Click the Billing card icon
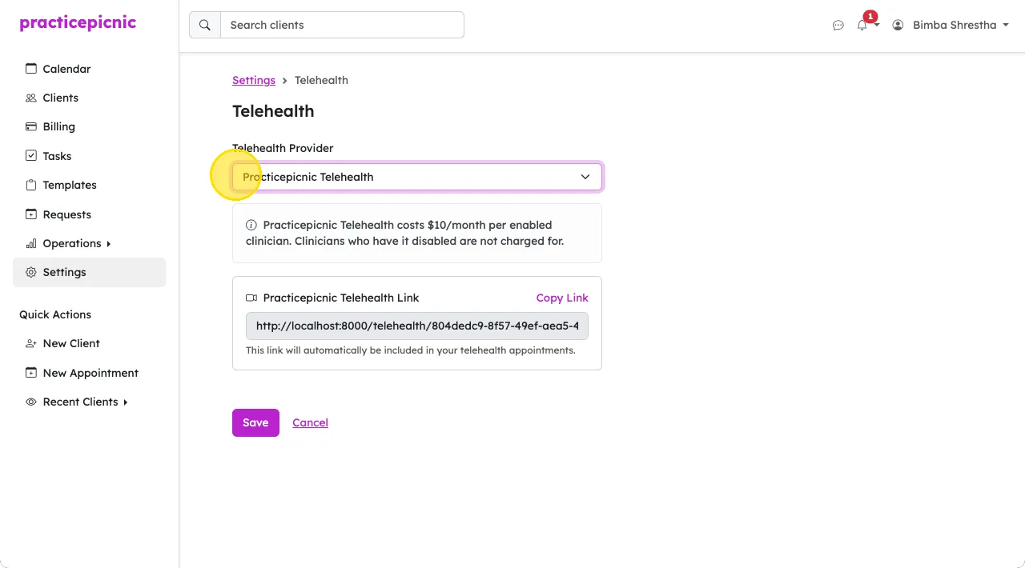1025x568 pixels. click(x=31, y=126)
